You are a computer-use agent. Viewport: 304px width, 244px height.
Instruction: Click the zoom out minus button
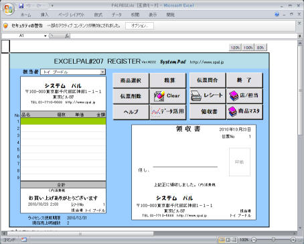(254, 240)
